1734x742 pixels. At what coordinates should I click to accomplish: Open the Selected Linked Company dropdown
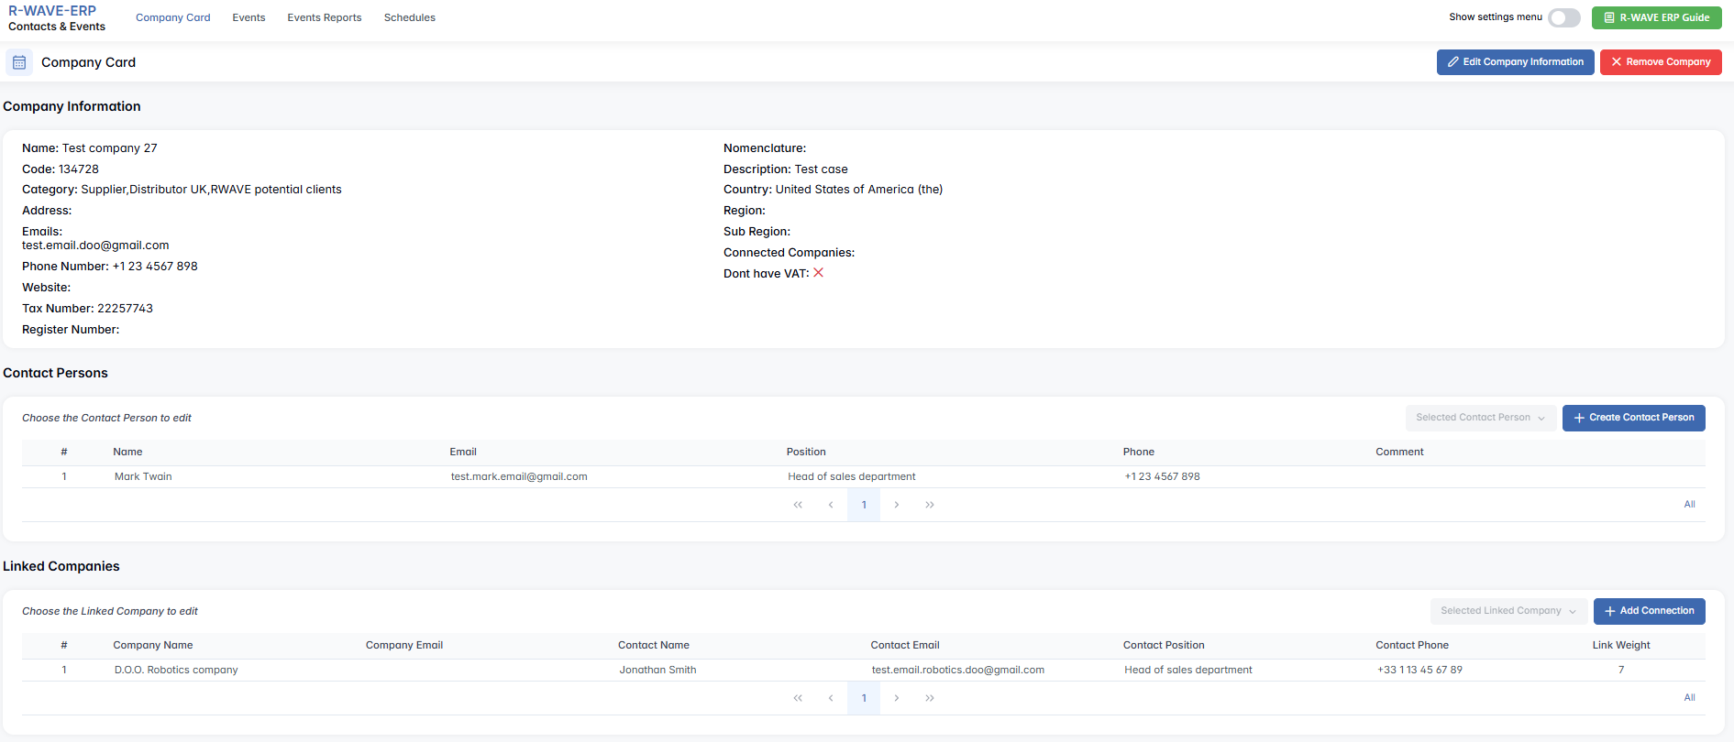(x=1508, y=611)
